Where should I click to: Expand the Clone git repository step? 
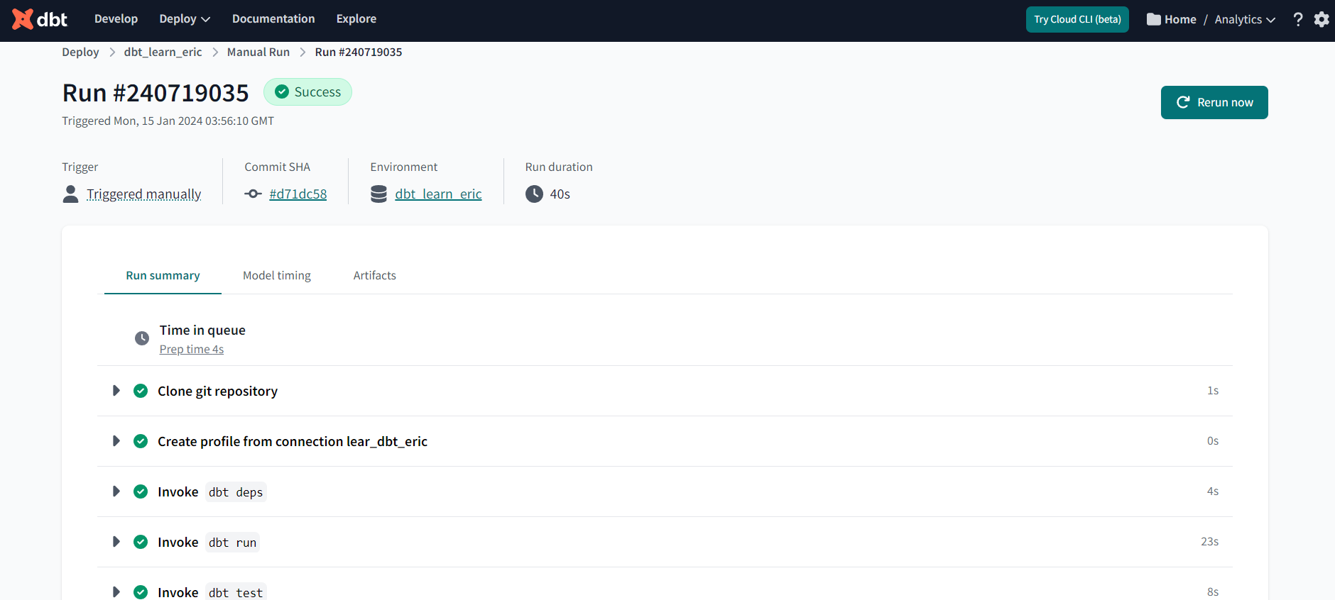click(116, 391)
